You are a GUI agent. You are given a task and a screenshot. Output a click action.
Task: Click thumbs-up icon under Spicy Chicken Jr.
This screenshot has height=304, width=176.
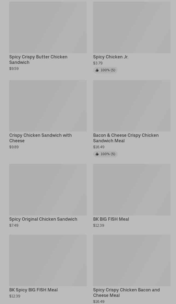point(97,70)
